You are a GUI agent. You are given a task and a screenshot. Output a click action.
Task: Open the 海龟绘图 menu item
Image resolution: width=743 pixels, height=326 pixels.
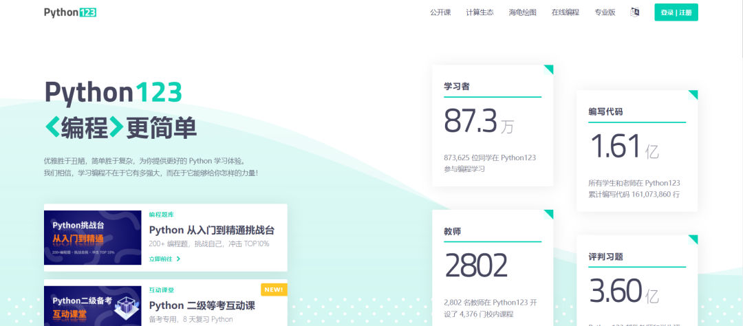click(x=523, y=12)
